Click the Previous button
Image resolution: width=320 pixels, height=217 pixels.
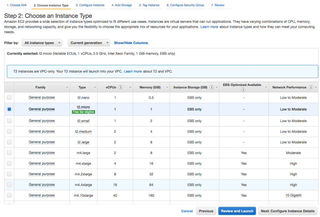click(206, 211)
